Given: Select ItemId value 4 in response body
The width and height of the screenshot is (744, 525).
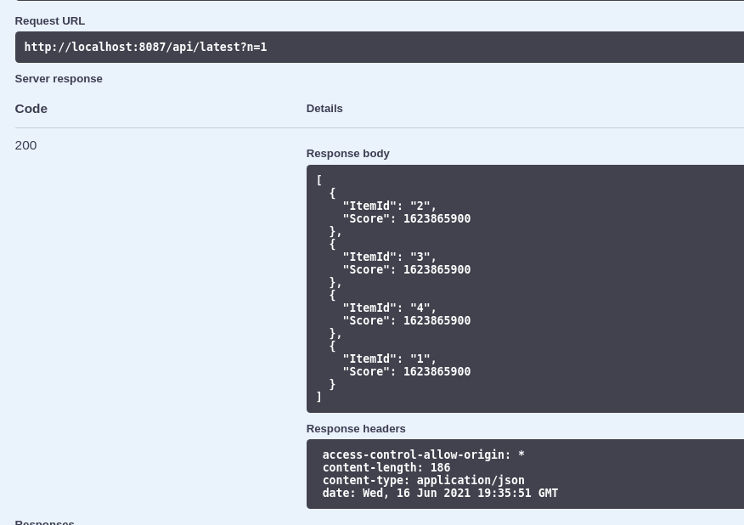Looking at the screenshot, I should [x=420, y=308].
